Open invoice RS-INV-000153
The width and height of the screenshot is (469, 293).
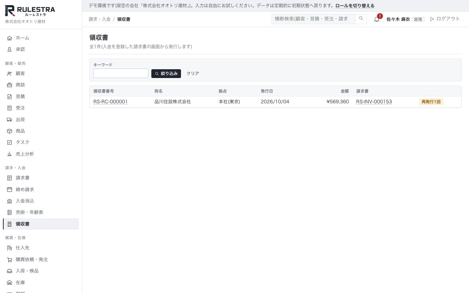(374, 102)
